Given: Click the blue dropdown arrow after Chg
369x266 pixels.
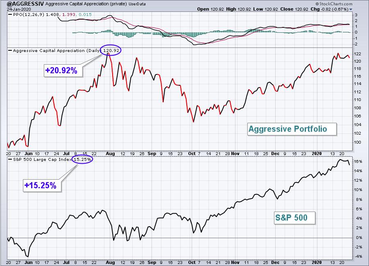Looking at the screenshot, I should click(351, 9).
